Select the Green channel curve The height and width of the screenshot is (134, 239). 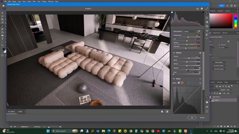click(189, 83)
